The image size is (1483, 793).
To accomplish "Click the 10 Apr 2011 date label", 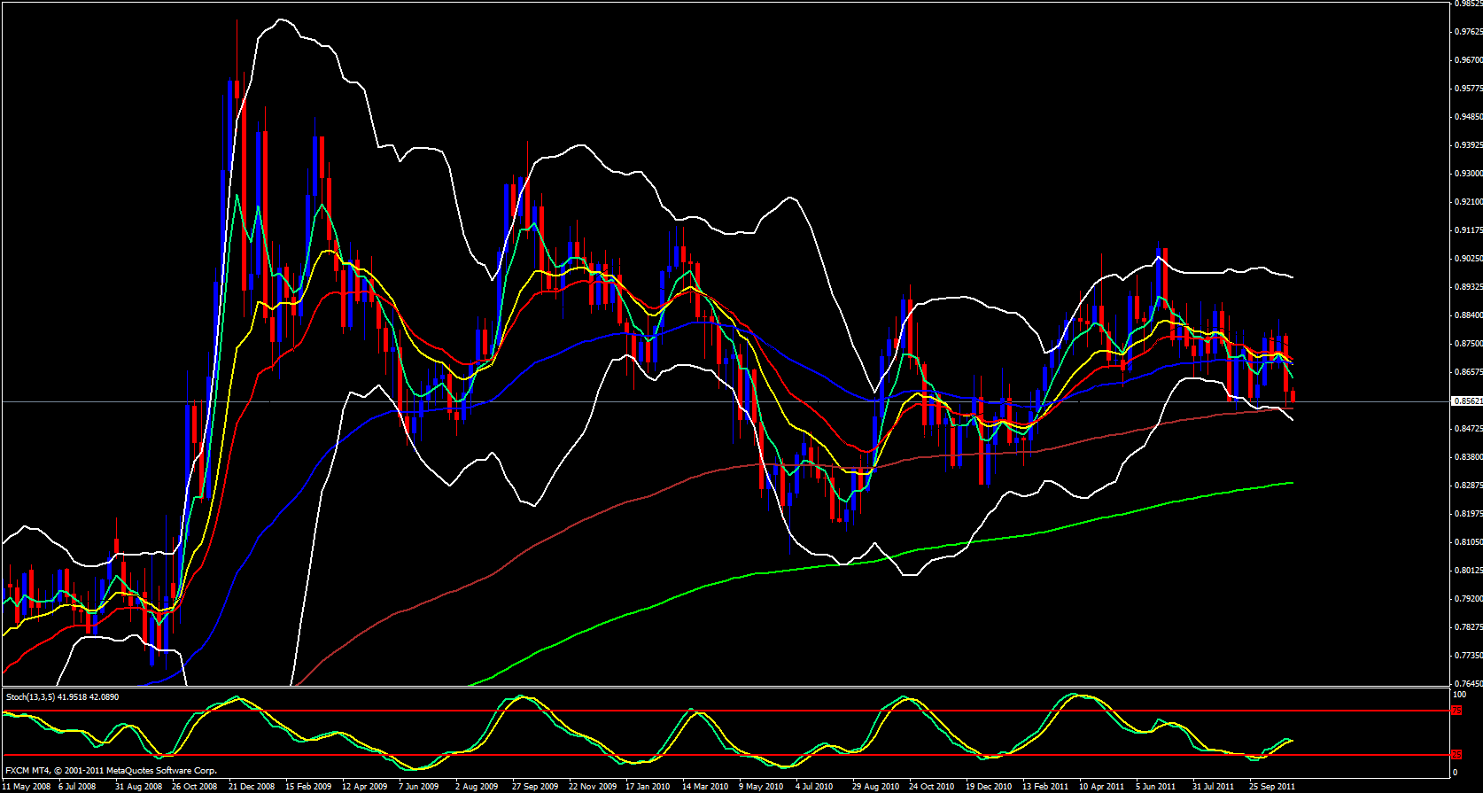I will (1102, 787).
